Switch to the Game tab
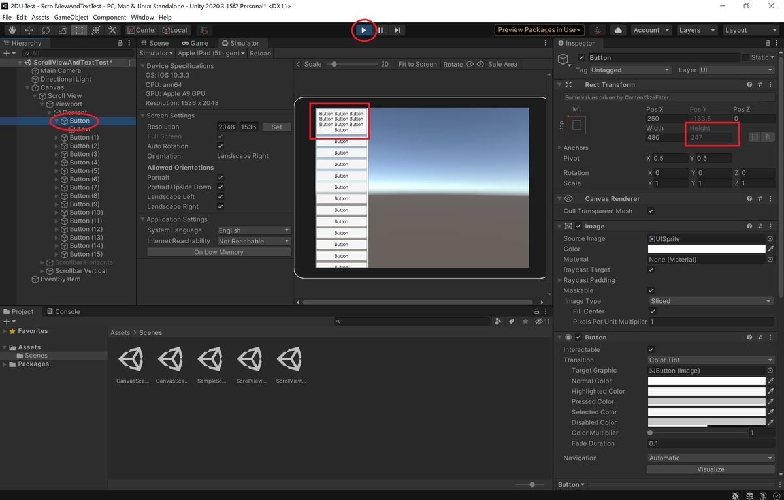 pos(195,43)
